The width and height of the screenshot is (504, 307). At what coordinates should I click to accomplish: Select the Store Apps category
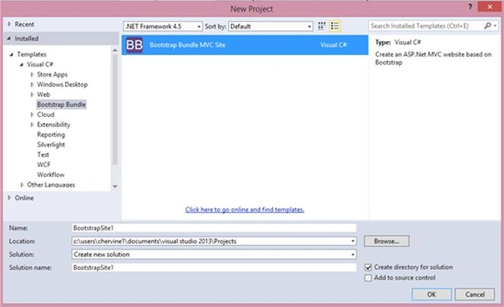pos(52,74)
